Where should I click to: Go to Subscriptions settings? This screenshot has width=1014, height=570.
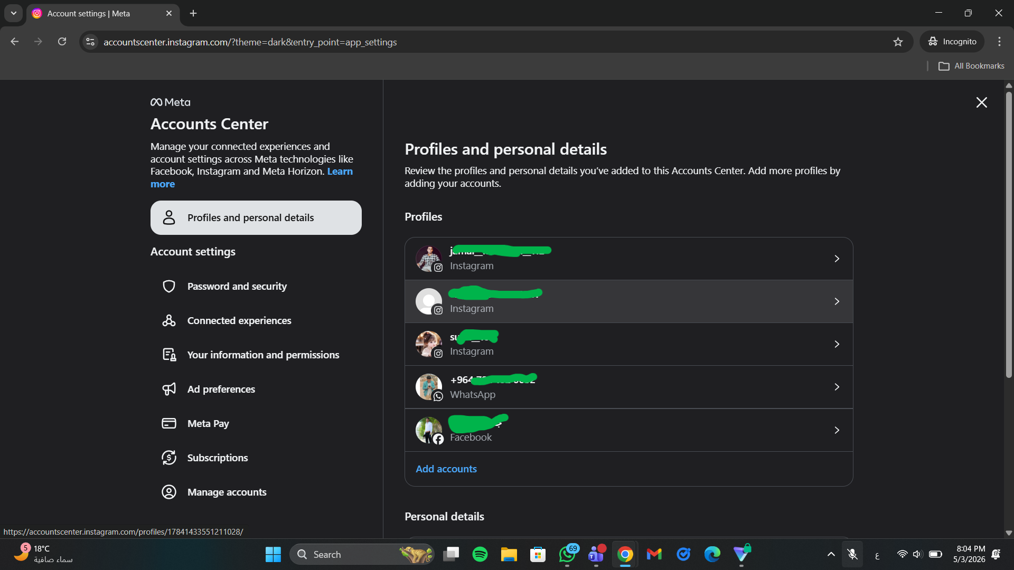256,458
